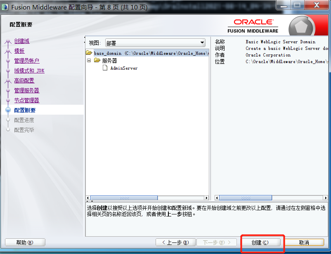Select AdminServer tree entry

[124, 68]
